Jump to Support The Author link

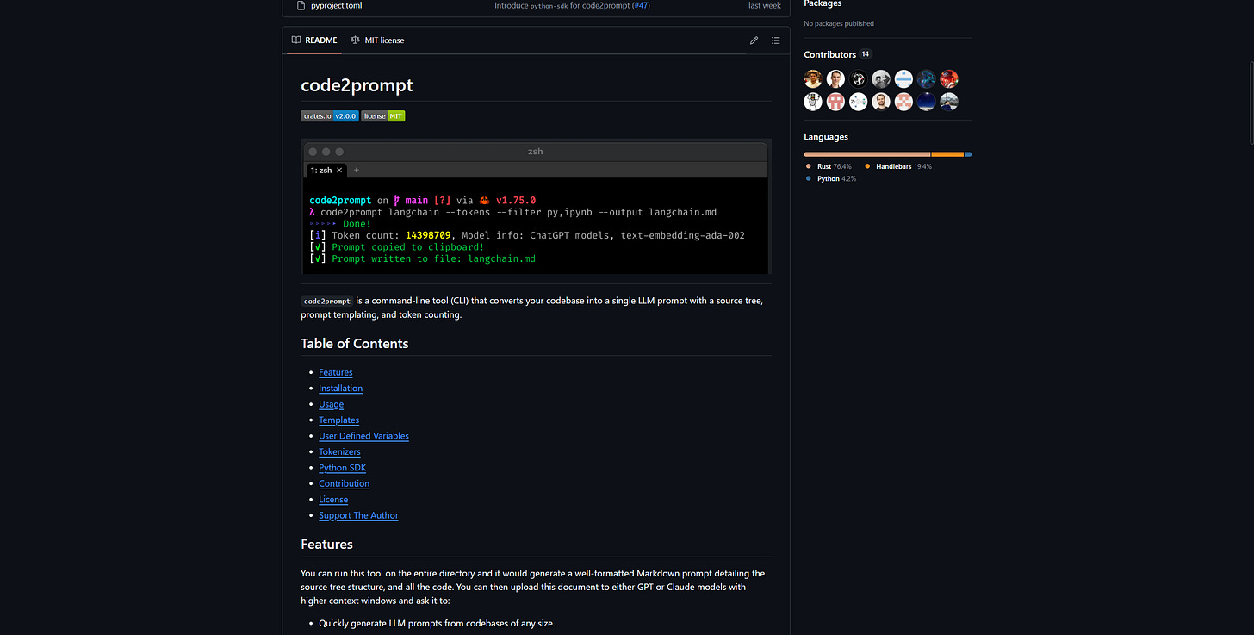coord(358,515)
